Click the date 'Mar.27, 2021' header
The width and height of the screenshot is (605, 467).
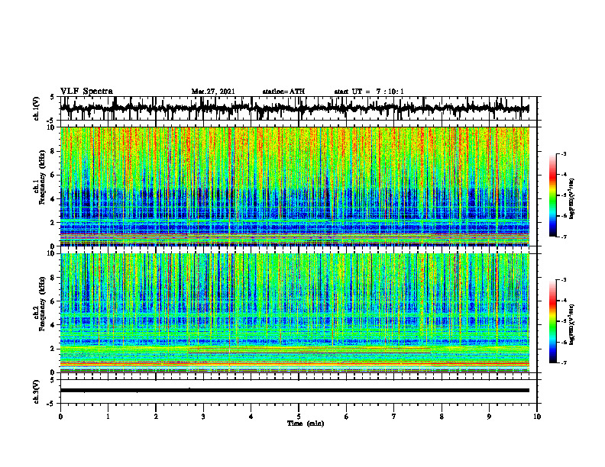(213, 92)
